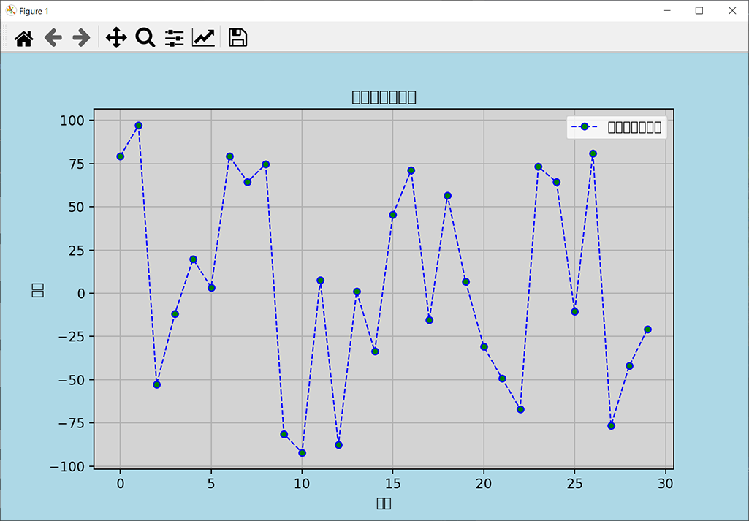
Task: Activate the zoom to rectangle tool
Action: pyautogui.click(x=145, y=38)
